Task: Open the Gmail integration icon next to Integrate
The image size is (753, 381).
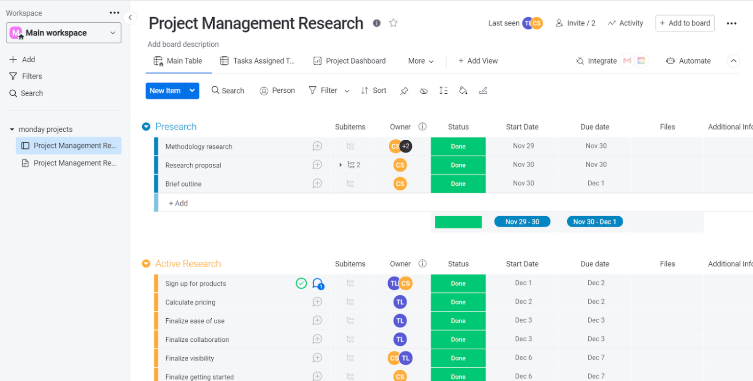Action: point(627,60)
